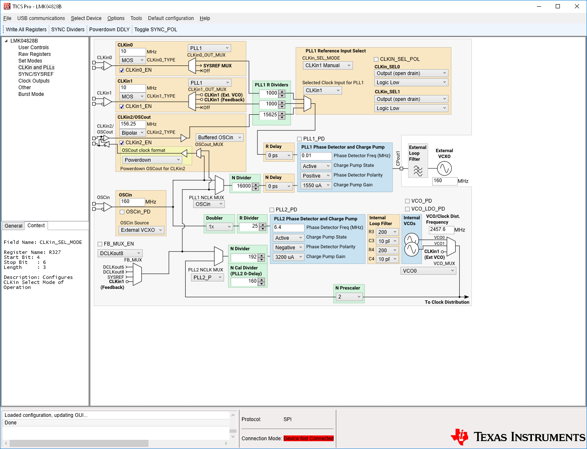Image resolution: width=587 pixels, height=449 pixels.
Task: Click the OSCout_MUX multiplexer symbol
Action: click(x=199, y=153)
